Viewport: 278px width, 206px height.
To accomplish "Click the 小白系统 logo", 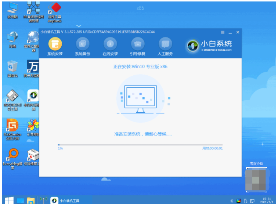I will pyautogui.click(x=209, y=45).
